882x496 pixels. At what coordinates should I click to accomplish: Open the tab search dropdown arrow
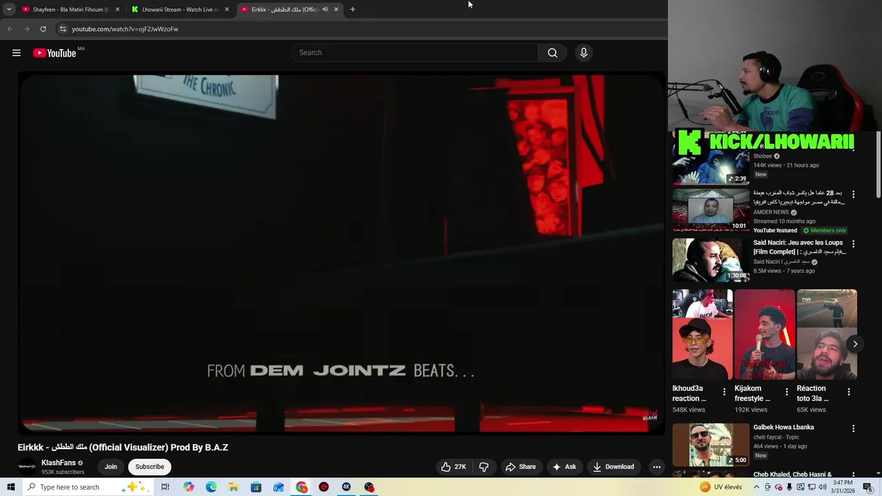pos(9,10)
